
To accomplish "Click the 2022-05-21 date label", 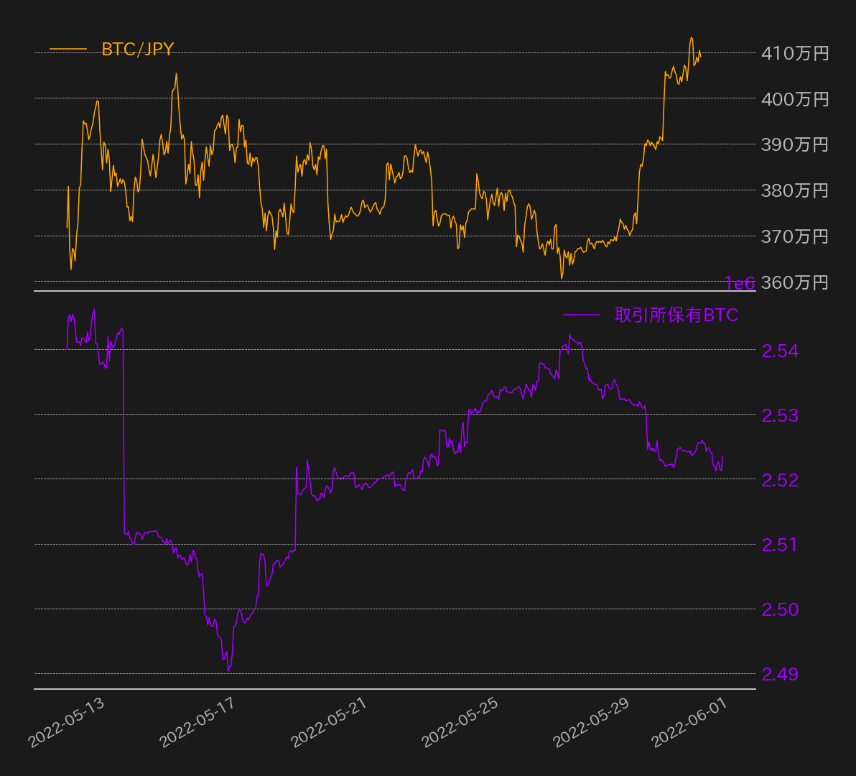I will coord(330,722).
